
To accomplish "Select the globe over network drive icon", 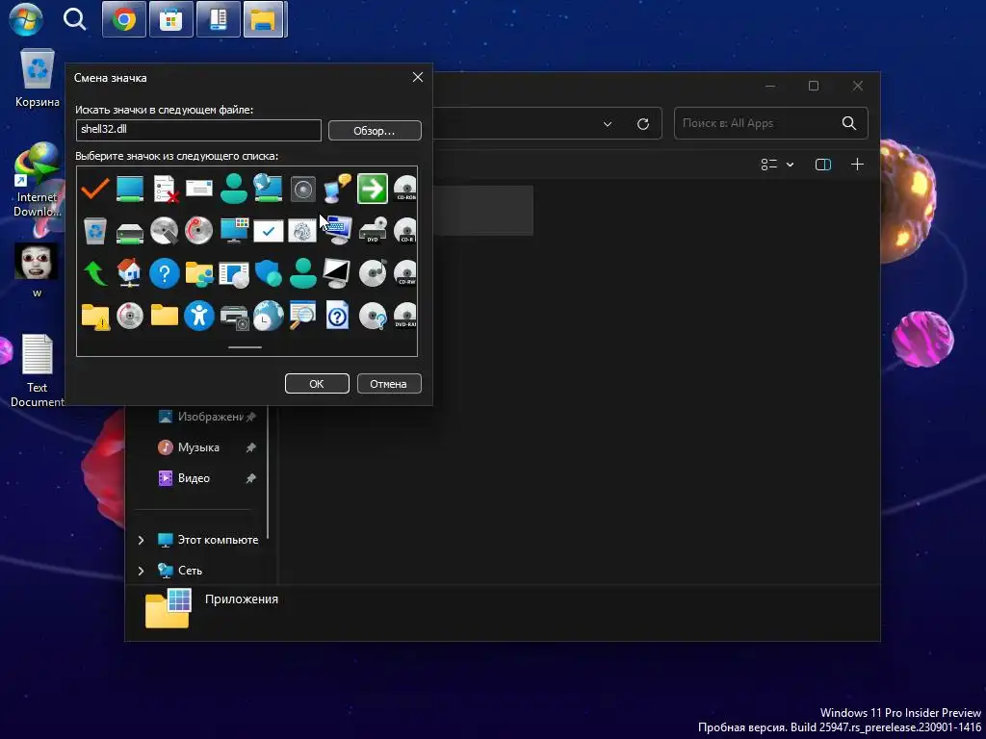I will coord(268,188).
